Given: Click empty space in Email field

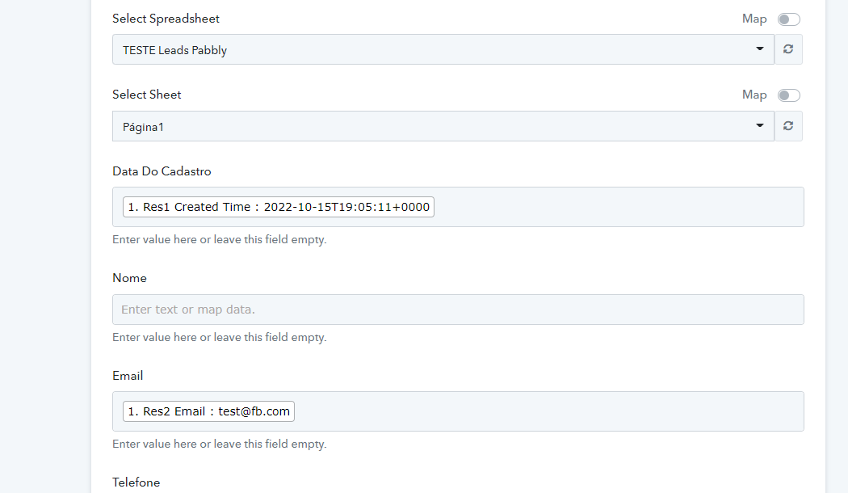Looking at the screenshot, I should tap(549, 412).
